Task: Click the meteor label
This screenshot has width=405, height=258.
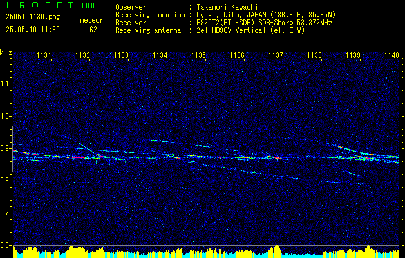Action: coord(91,20)
